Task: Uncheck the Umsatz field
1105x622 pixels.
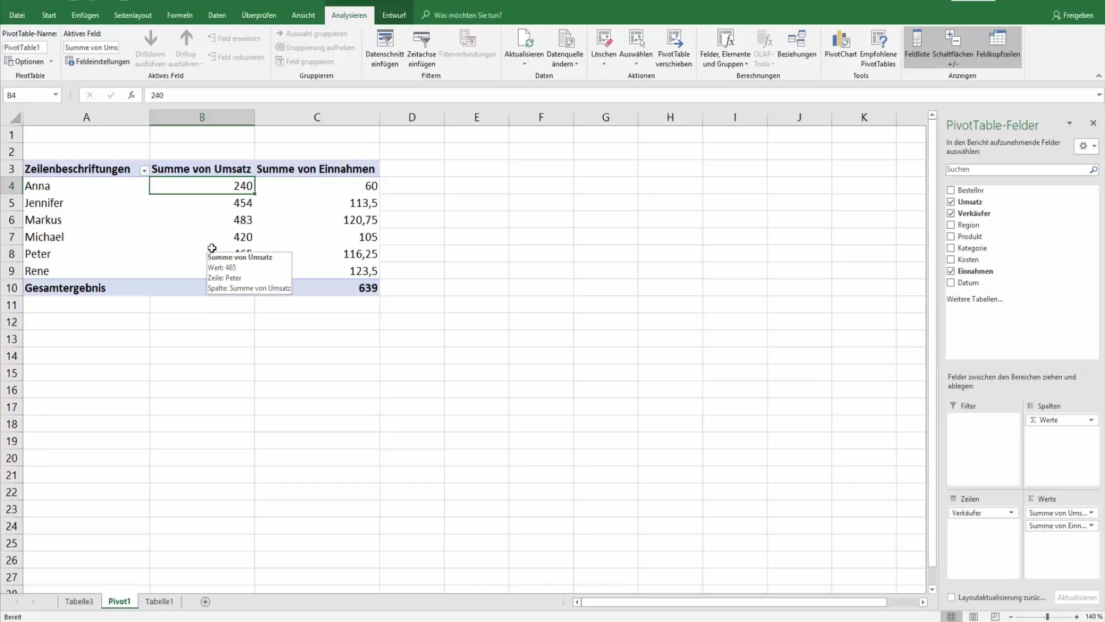Action: pos(951,202)
